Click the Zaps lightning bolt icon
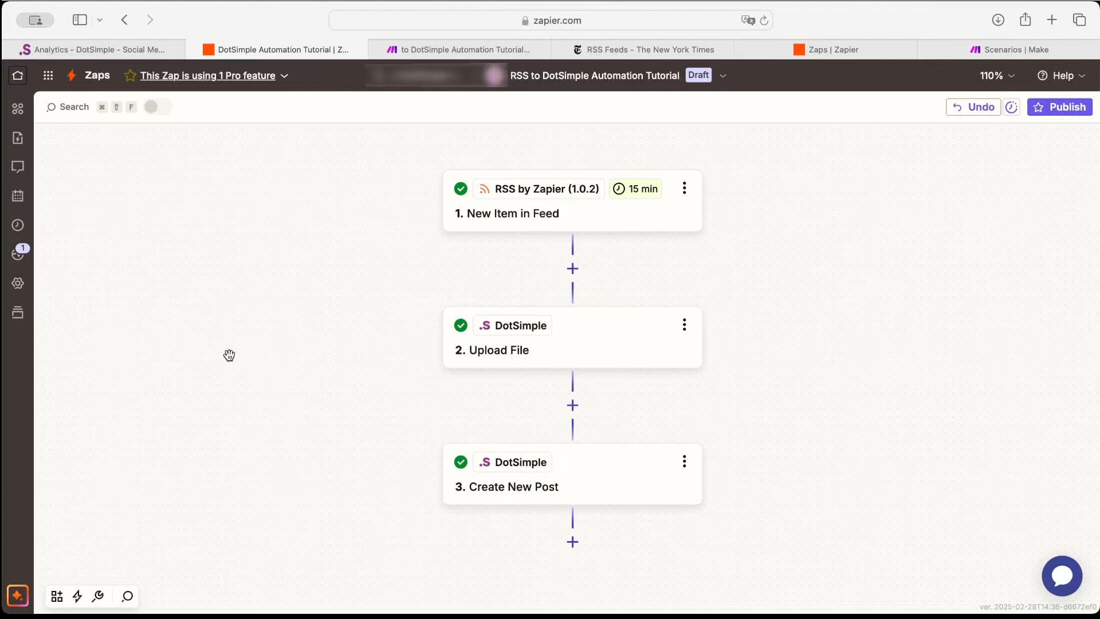This screenshot has height=619, width=1100. [x=72, y=75]
